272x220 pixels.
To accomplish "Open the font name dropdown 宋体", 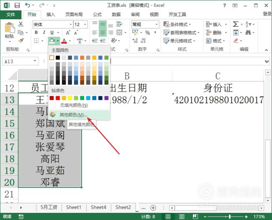I will tap(71, 24).
